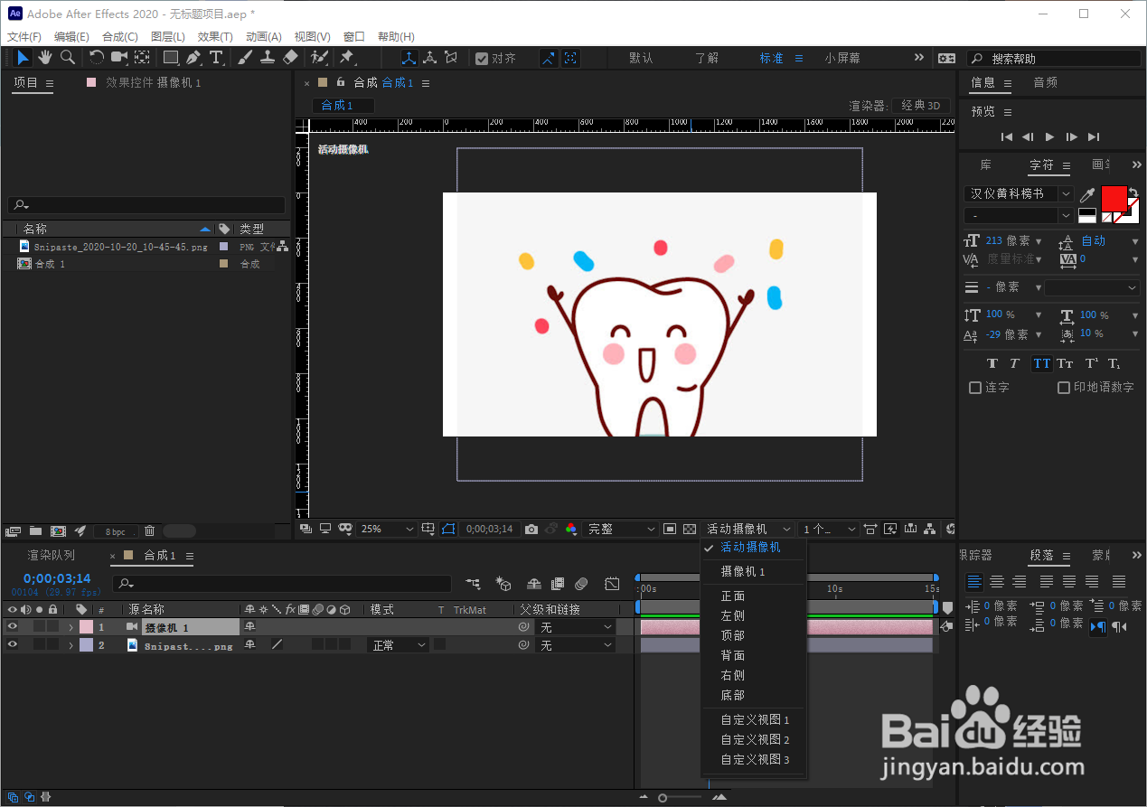Image resolution: width=1147 pixels, height=807 pixels.
Task: Hide the Snipast png layer eye
Action: click(x=13, y=645)
